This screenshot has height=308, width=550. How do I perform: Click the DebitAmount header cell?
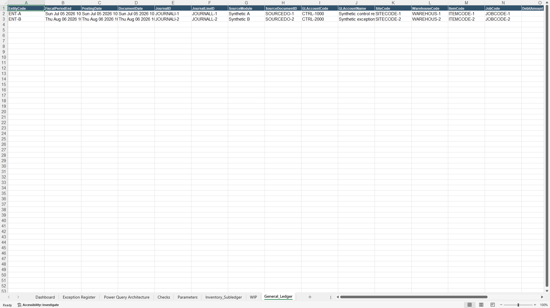point(533,8)
